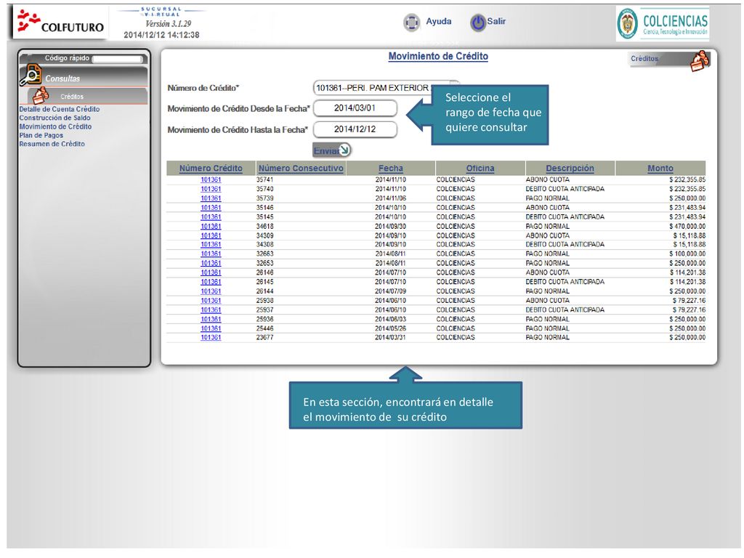Click the timestamp 2014/12/12 14:12:38
The height and width of the screenshot is (558, 744).
point(161,35)
